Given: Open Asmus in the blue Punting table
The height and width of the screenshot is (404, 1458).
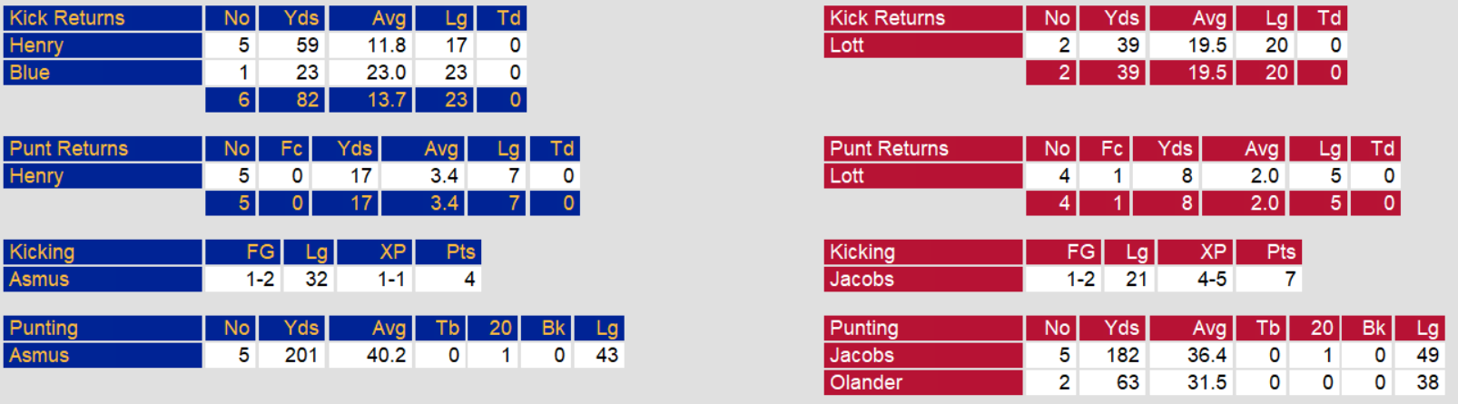Looking at the screenshot, I should coord(39,356).
